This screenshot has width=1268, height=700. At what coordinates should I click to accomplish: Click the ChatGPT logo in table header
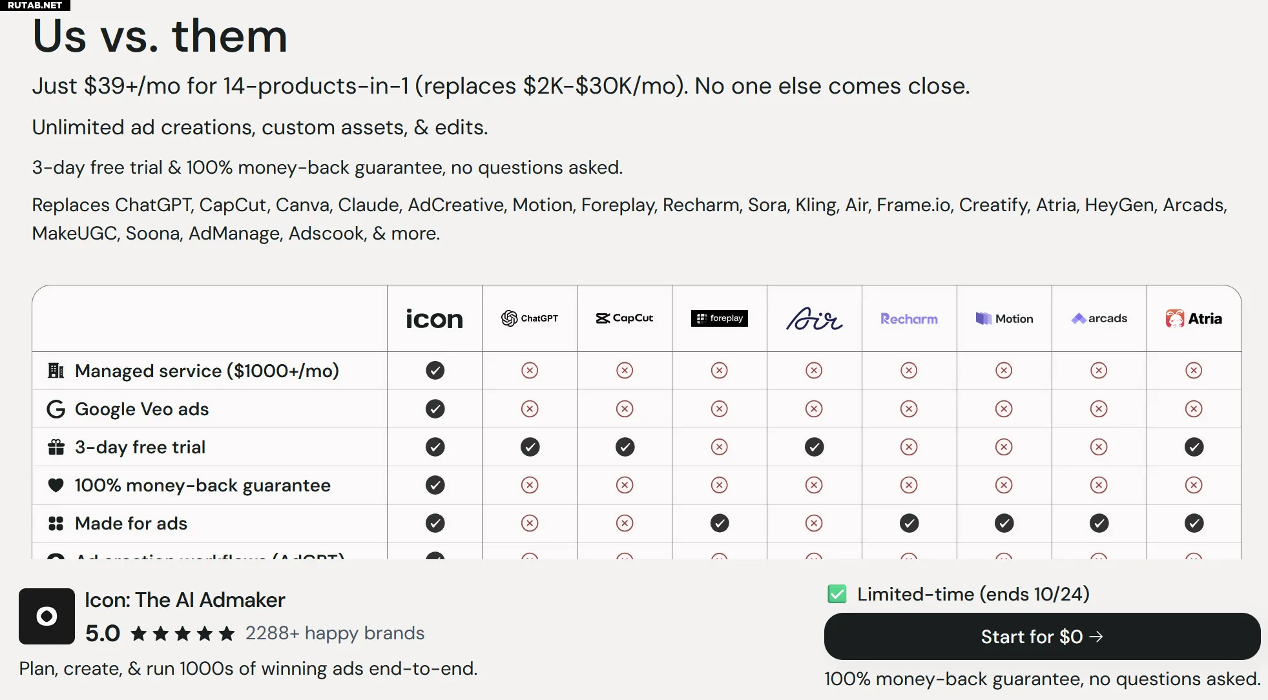[530, 318]
